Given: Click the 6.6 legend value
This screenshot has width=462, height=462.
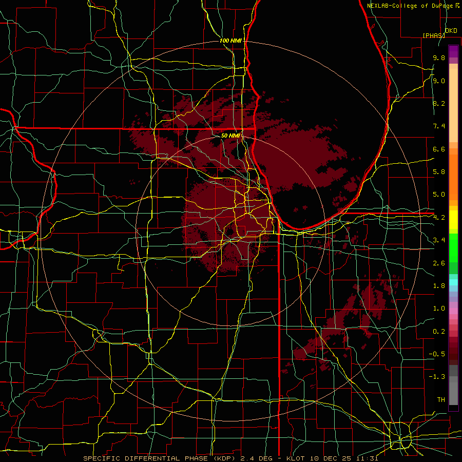Looking at the screenshot, I should point(439,149).
